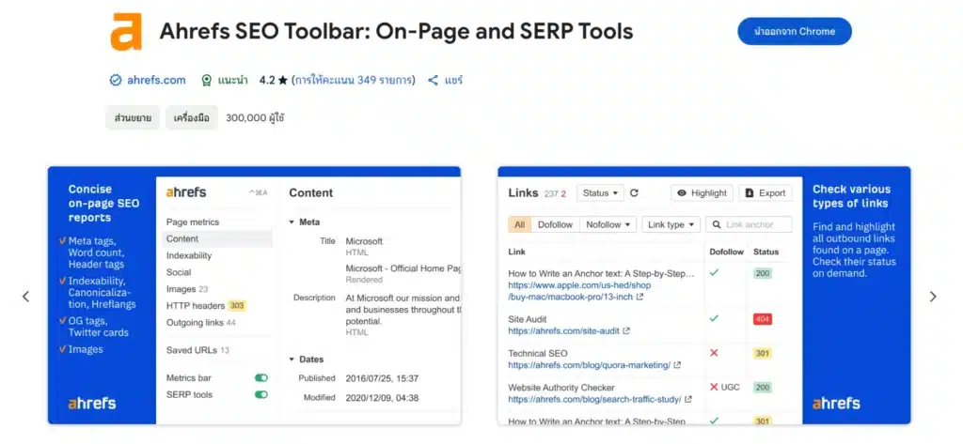Image resolution: width=963 pixels, height=444 pixels.
Task: Go to next screenshot with right arrow
Action: tap(932, 297)
